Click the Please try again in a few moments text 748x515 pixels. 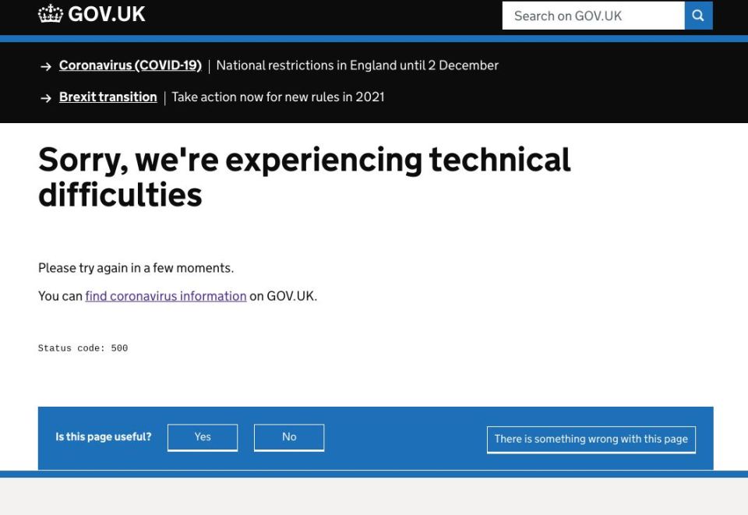[136, 268]
